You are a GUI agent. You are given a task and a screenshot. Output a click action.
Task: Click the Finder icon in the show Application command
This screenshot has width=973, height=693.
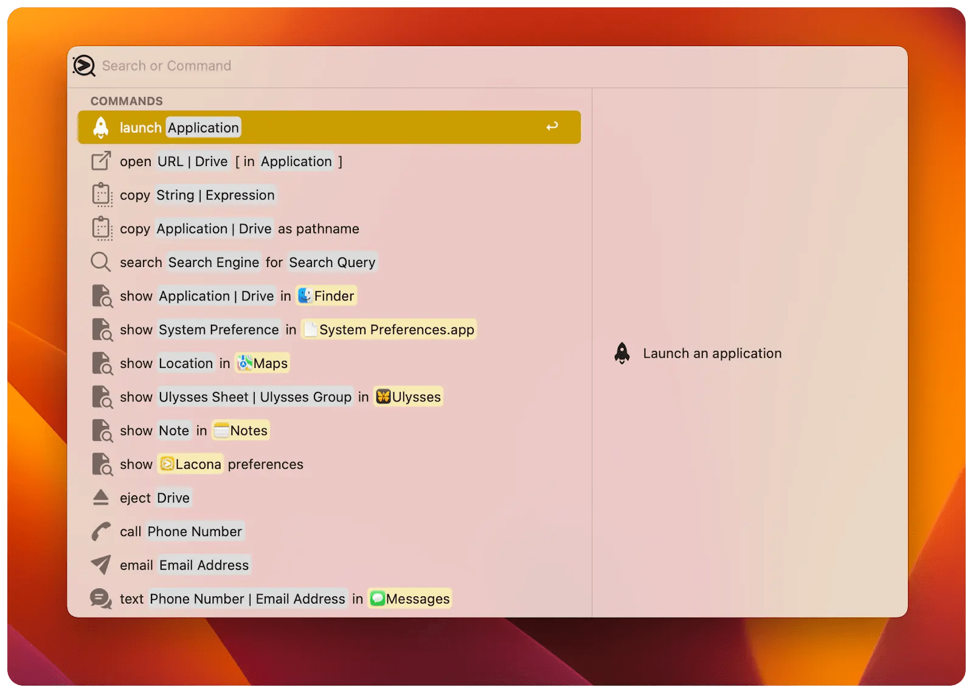click(305, 296)
